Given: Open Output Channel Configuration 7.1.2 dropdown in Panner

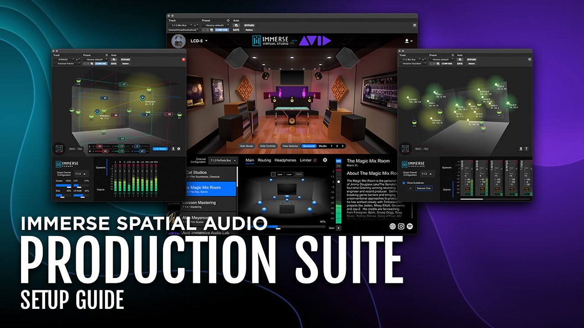Looking at the screenshot, I should [81, 174].
